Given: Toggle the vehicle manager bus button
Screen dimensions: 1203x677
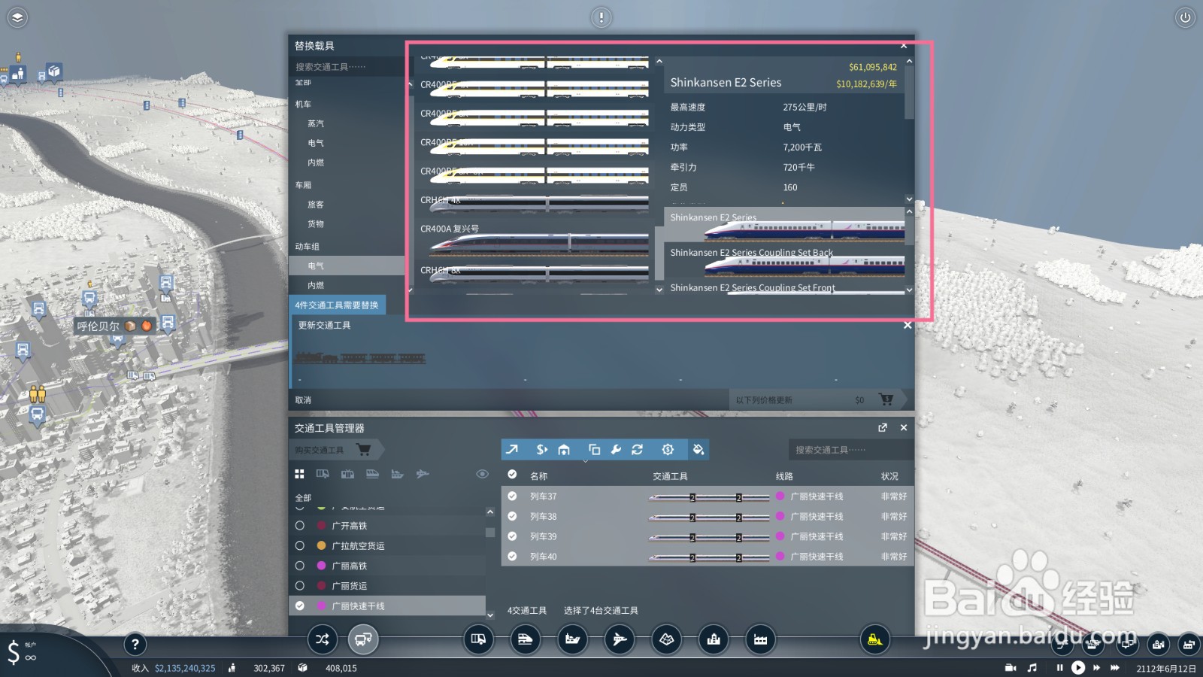Looking at the screenshot, I should tap(363, 639).
